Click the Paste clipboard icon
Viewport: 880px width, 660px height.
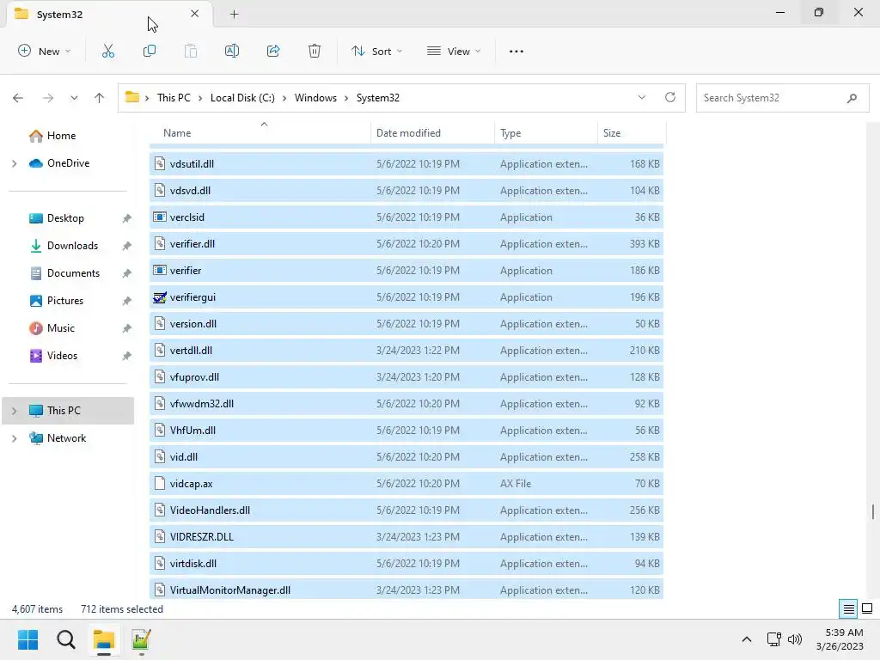pyautogui.click(x=191, y=51)
